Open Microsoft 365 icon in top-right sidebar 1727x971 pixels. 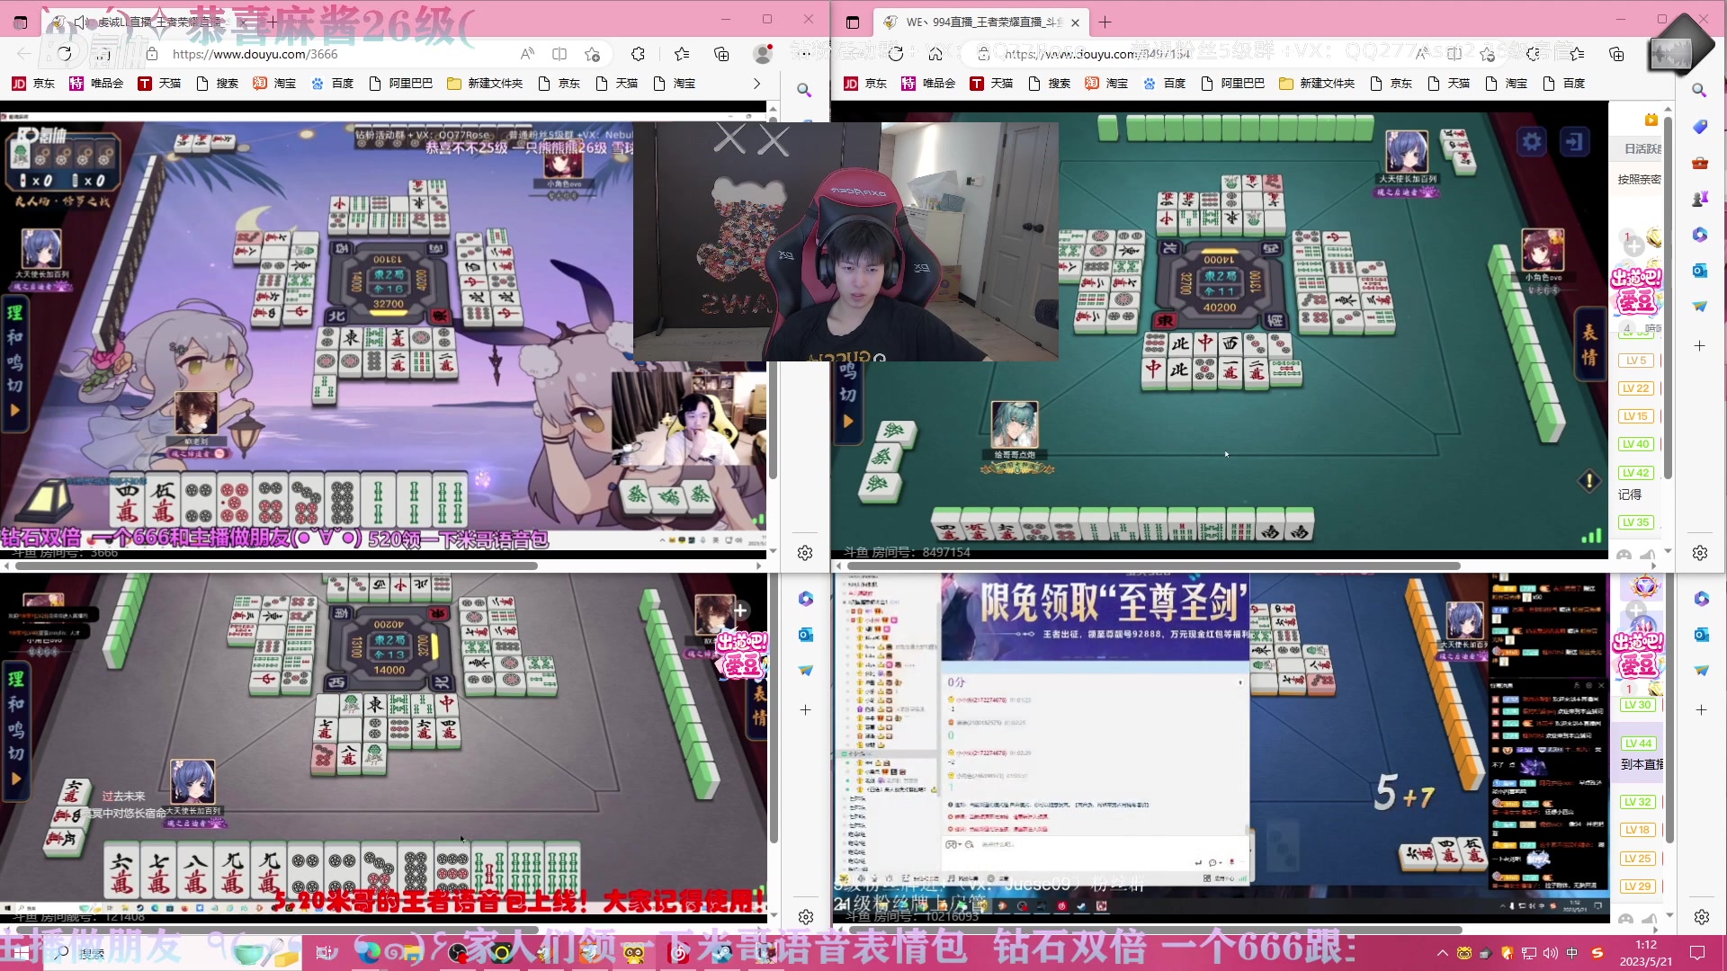(x=1699, y=235)
